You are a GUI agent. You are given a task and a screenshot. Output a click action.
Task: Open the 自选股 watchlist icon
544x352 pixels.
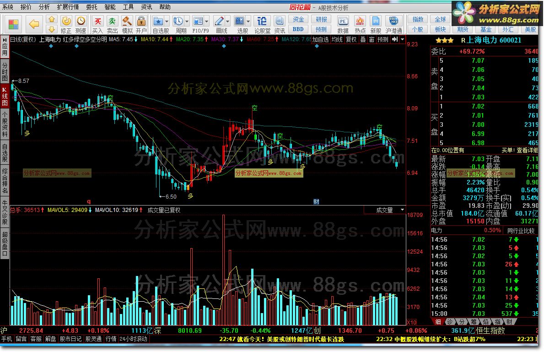[x=159, y=21]
